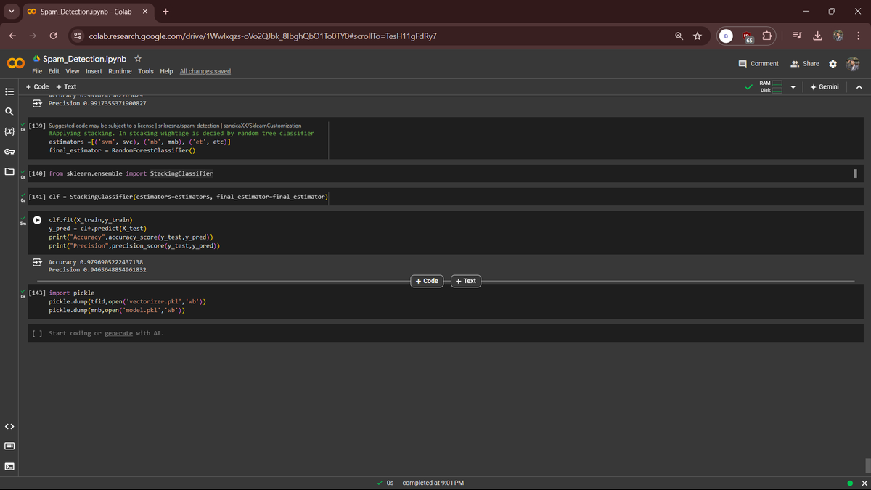871x490 pixels.
Task: Go back in browser history
Action: click(12, 36)
